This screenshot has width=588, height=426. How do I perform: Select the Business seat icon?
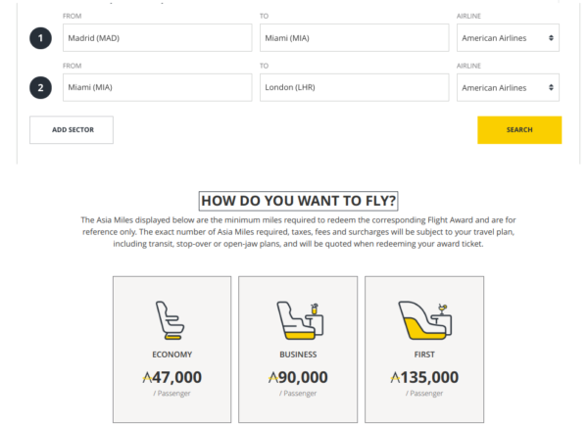click(298, 320)
